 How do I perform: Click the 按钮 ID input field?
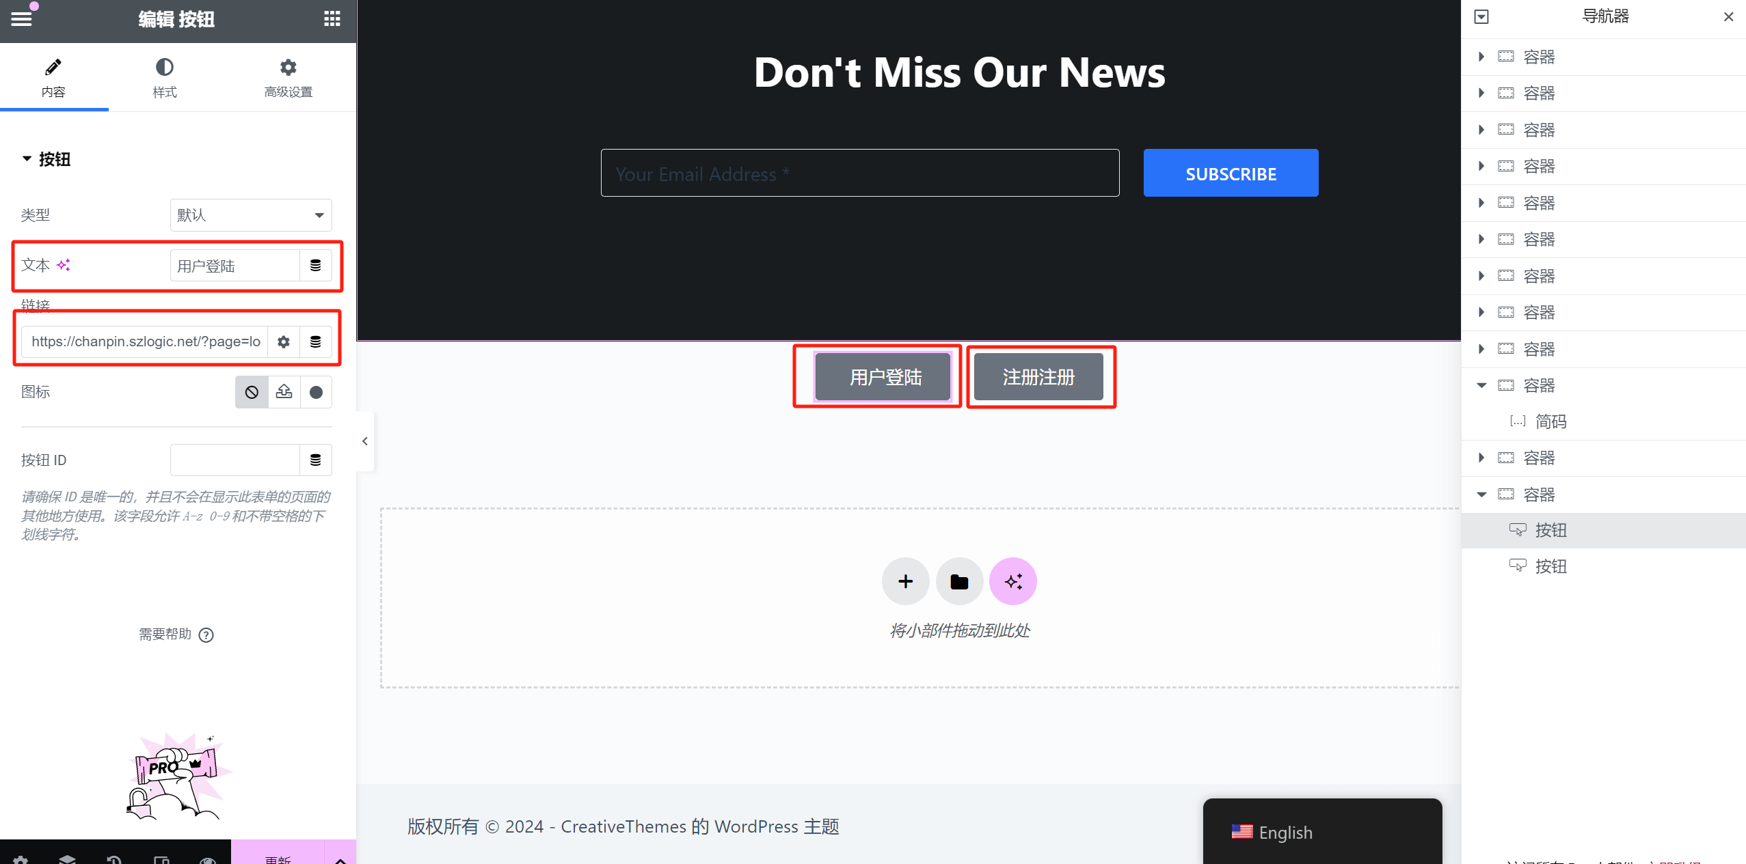click(234, 460)
